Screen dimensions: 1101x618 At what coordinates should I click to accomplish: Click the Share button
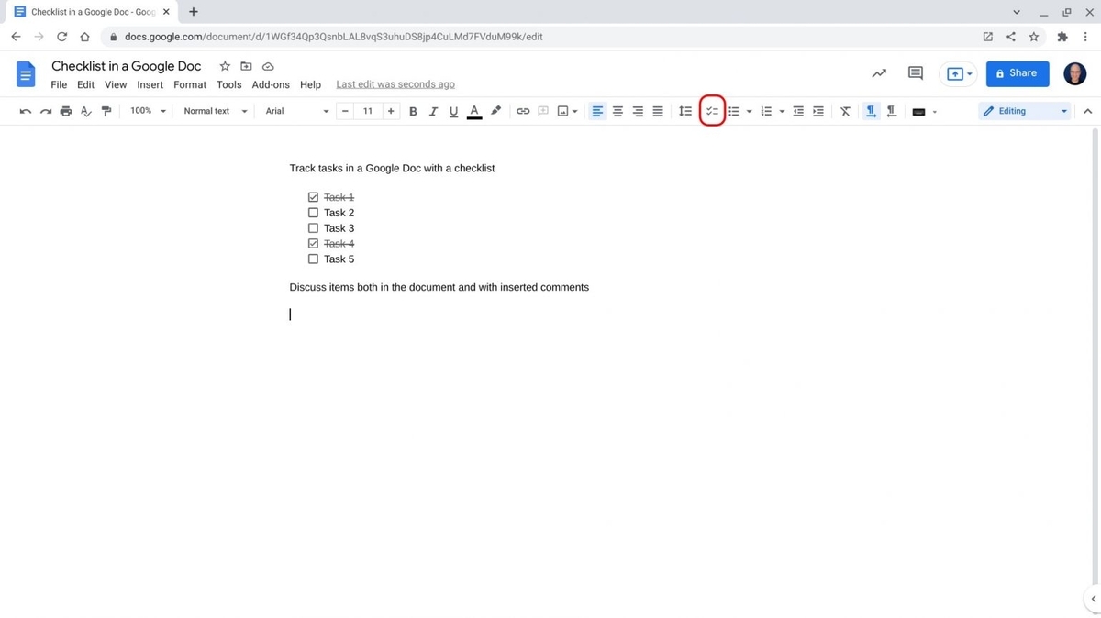(x=1017, y=73)
